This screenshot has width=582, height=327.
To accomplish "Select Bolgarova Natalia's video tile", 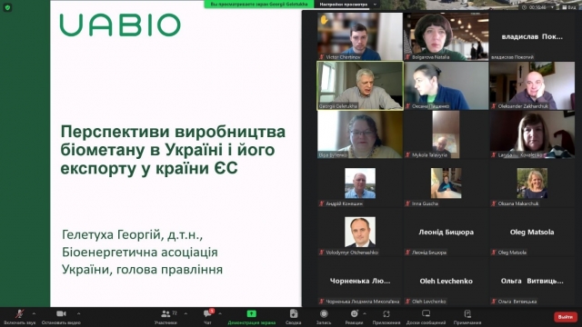I will click(x=447, y=36).
